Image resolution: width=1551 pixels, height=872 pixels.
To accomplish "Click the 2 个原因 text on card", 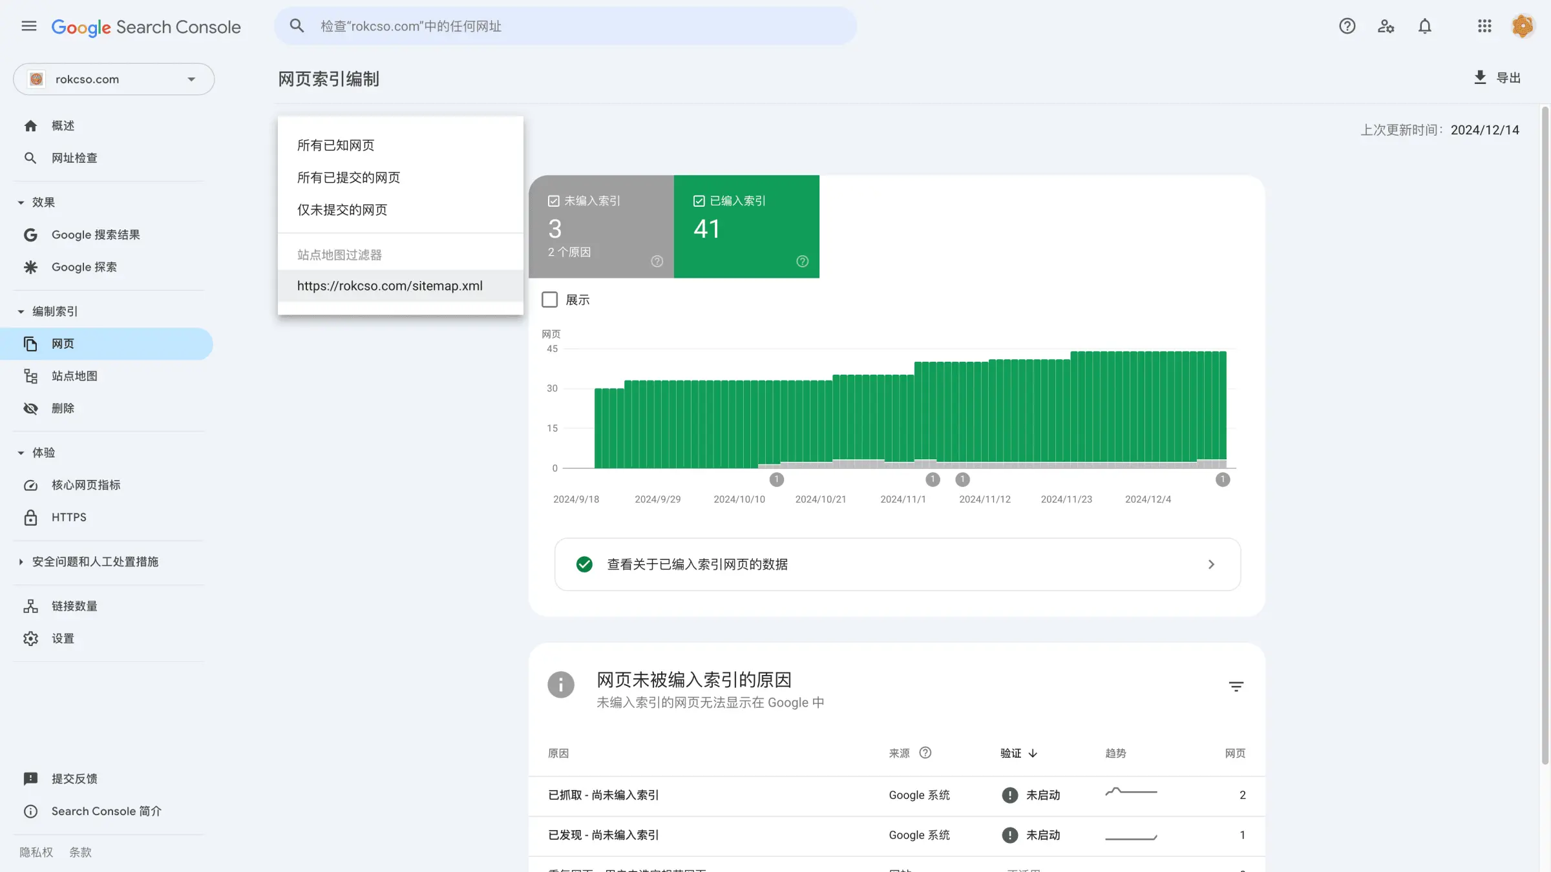I will tap(569, 252).
